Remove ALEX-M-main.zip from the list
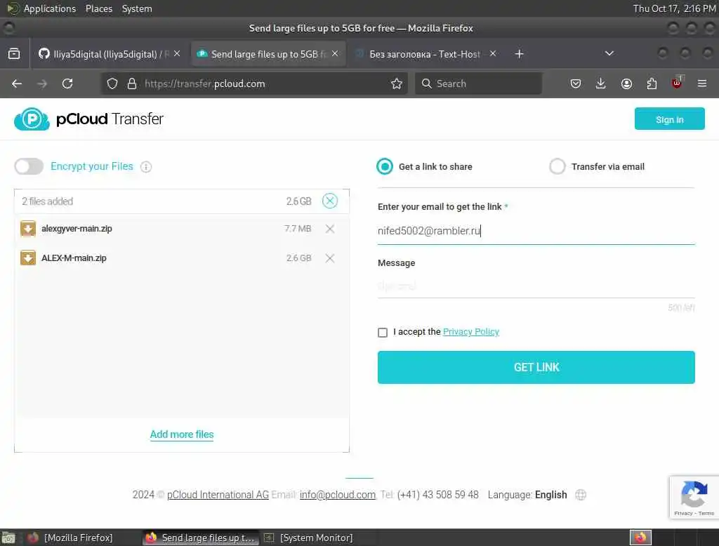The width and height of the screenshot is (719, 546). pyautogui.click(x=330, y=258)
